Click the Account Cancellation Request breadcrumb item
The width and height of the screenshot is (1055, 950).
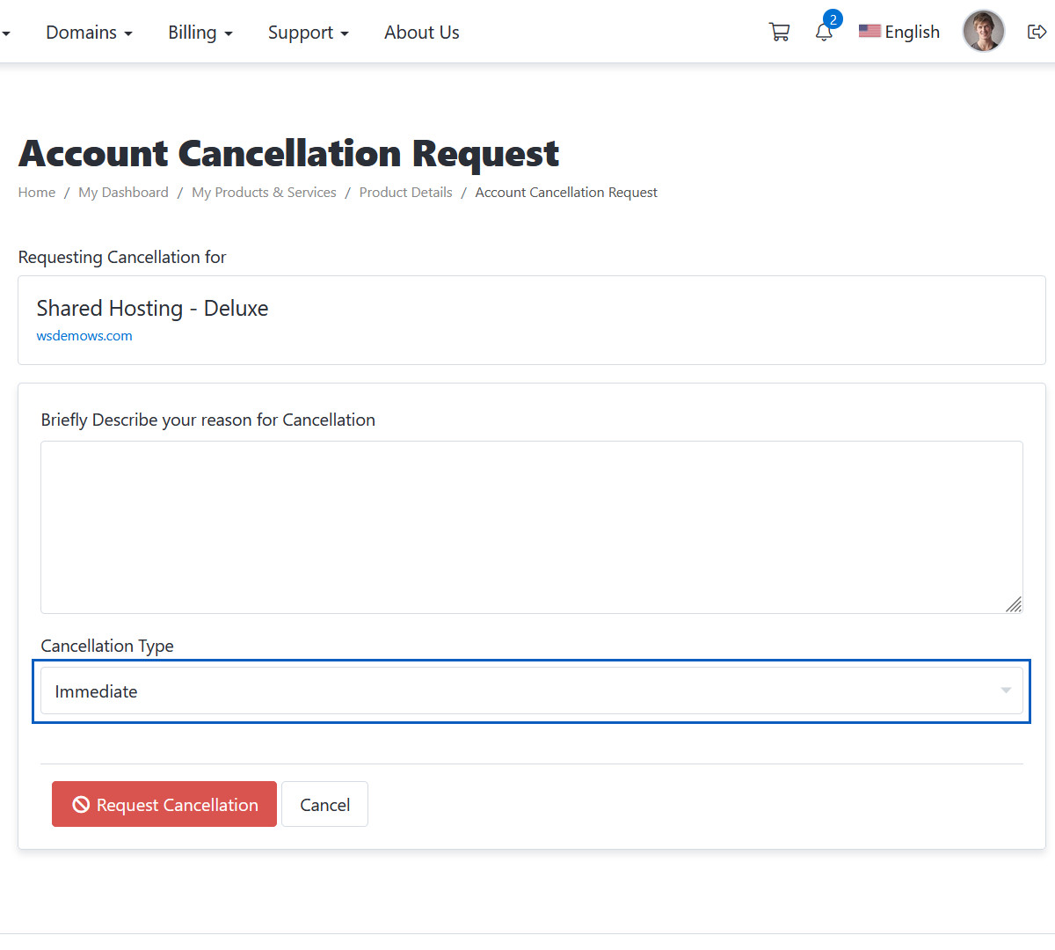coord(566,193)
